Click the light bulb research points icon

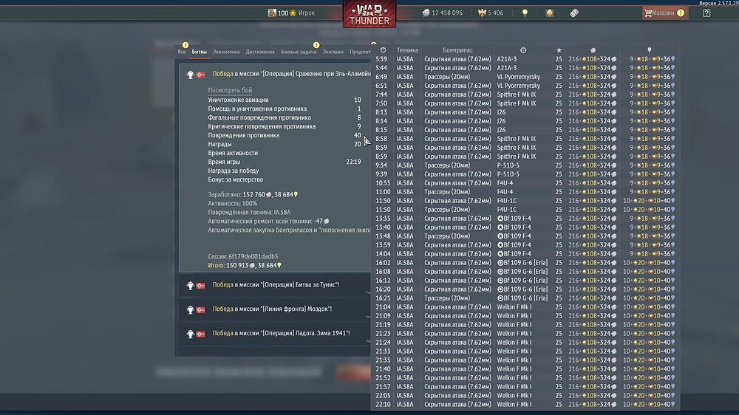click(525, 13)
